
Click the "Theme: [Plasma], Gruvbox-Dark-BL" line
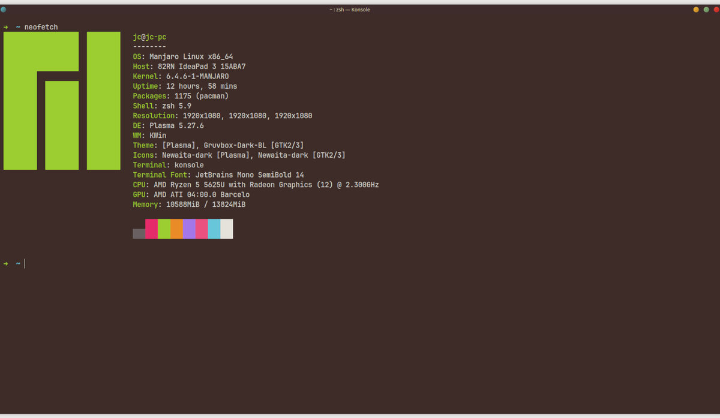tap(218, 146)
